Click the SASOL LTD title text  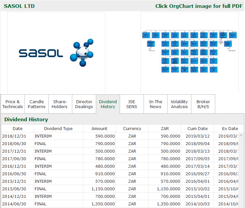(x=19, y=6)
